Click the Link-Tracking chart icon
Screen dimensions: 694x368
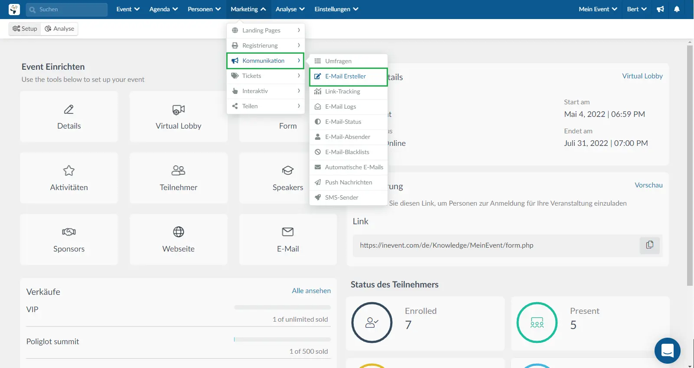click(x=318, y=91)
